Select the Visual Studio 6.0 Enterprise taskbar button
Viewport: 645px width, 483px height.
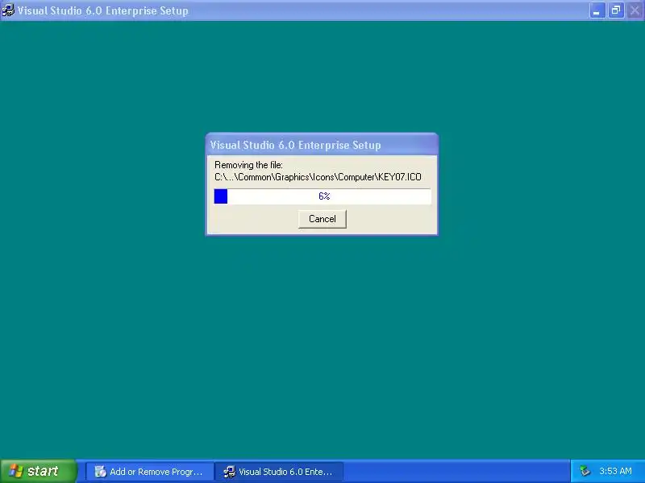tap(279, 472)
